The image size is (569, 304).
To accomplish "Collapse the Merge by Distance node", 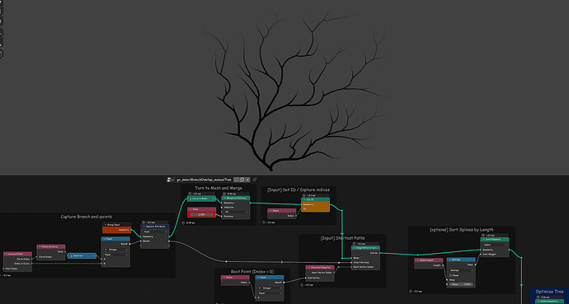I will coord(224,199).
